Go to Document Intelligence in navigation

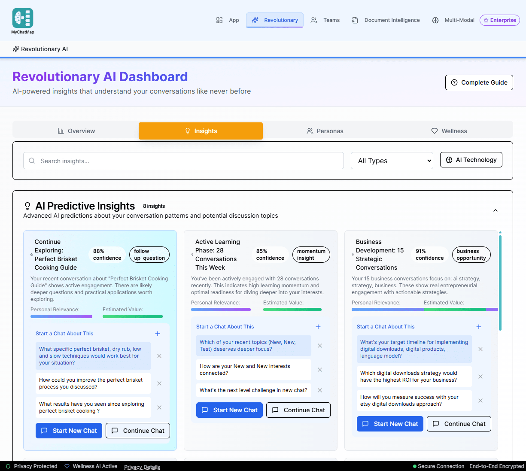[x=386, y=20]
